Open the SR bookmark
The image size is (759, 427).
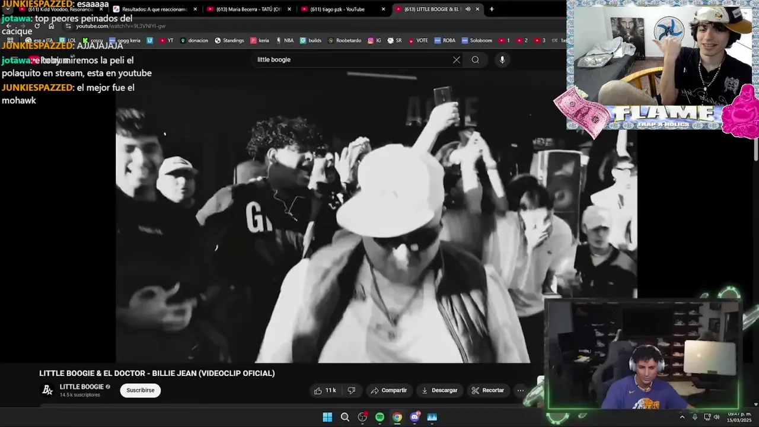pyautogui.click(x=394, y=40)
